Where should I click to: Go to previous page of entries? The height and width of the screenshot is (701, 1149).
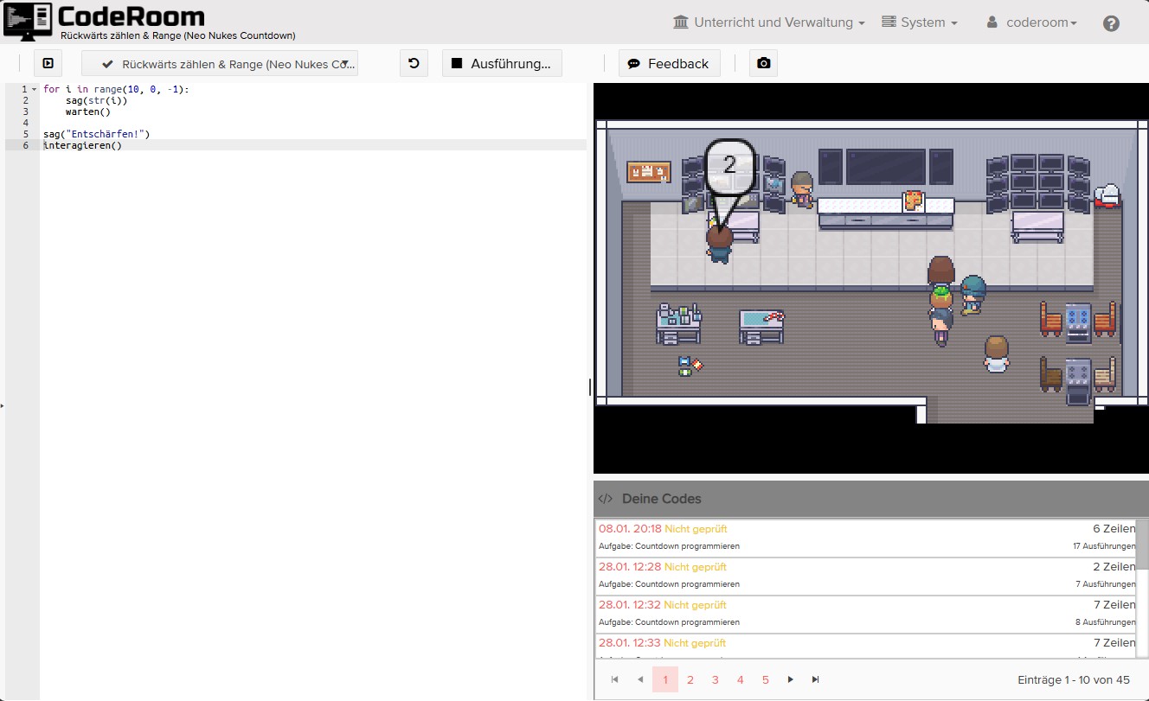(x=640, y=679)
